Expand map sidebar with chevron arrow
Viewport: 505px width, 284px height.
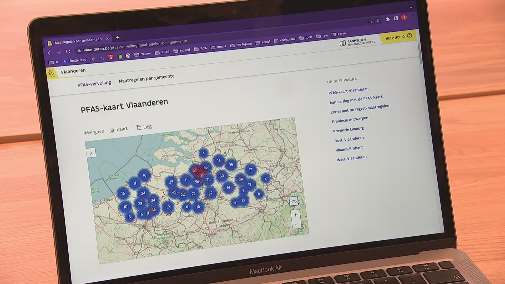click(x=91, y=153)
